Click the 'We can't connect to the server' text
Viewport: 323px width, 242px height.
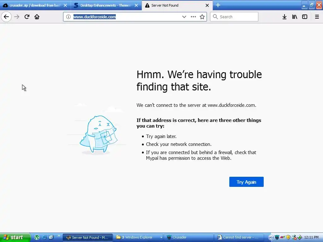[x=196, y=105]
